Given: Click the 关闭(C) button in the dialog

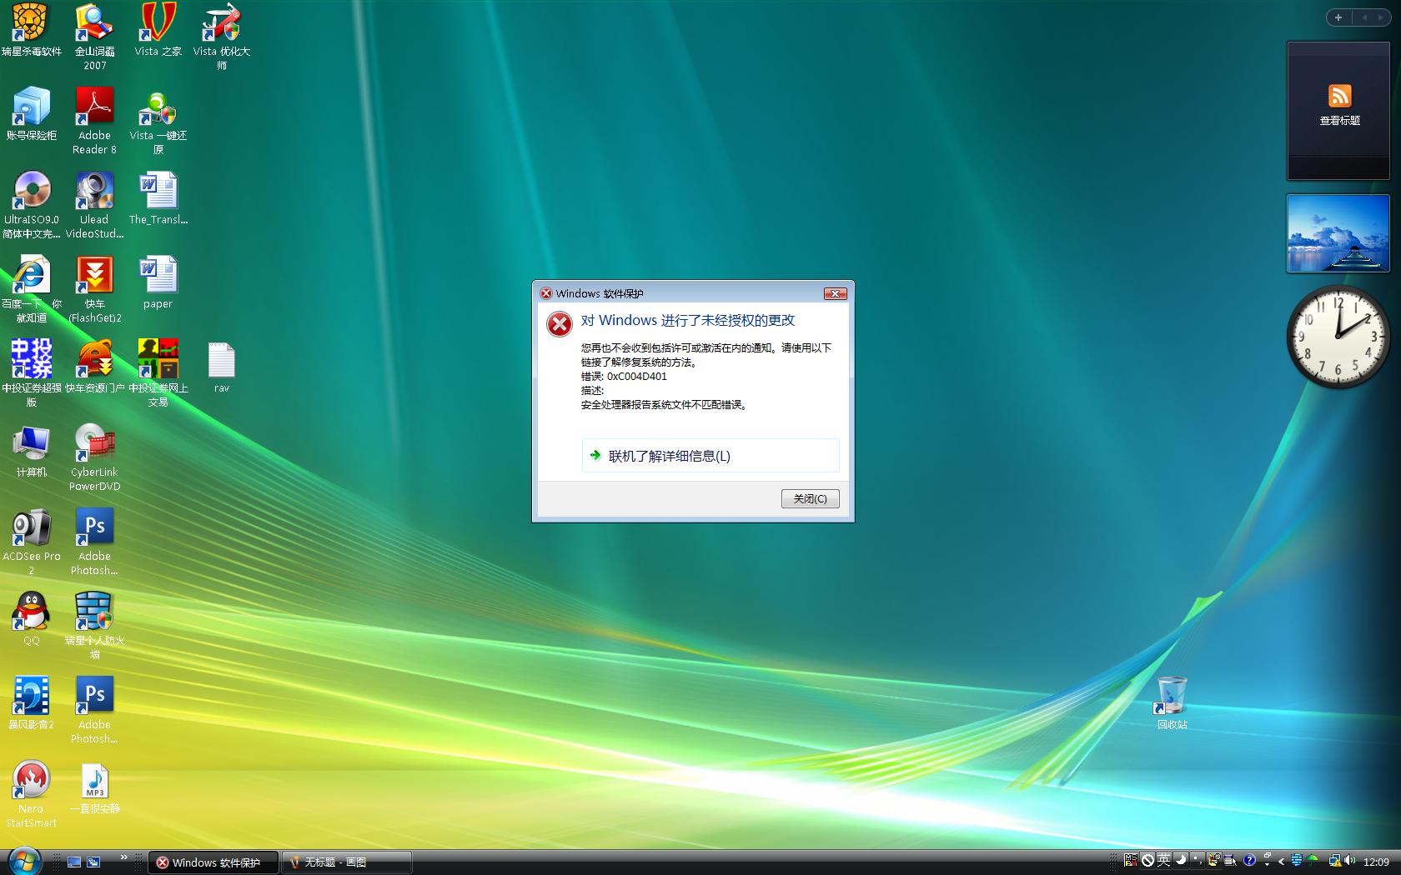Looking at the screenshot, I should tap(810, 498).
